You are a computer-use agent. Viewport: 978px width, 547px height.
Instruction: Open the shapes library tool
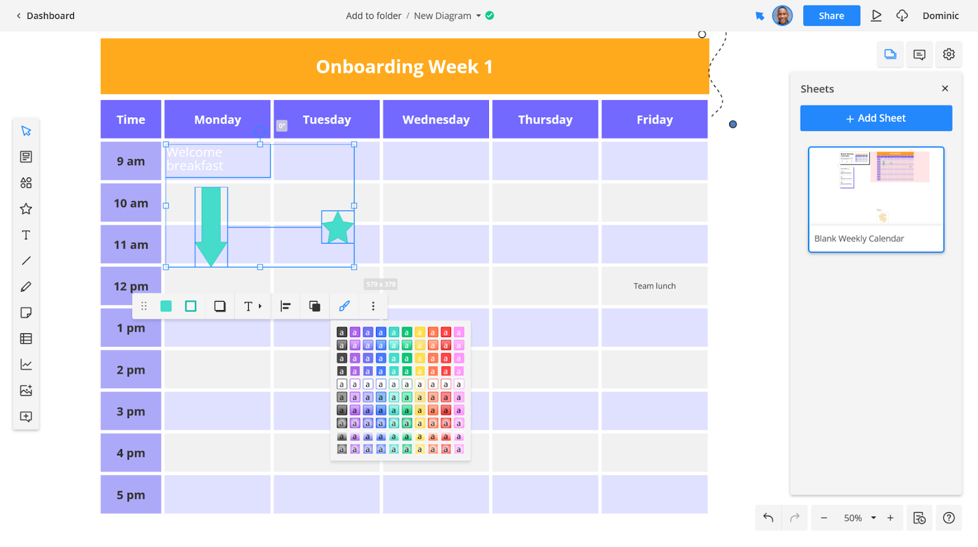26,183
